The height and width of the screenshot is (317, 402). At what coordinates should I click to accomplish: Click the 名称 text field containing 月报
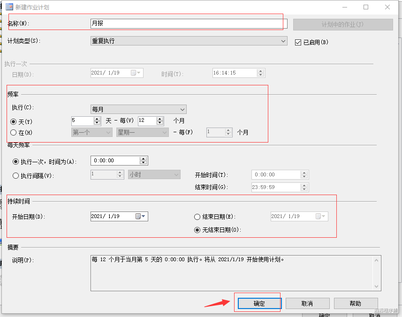189,23
